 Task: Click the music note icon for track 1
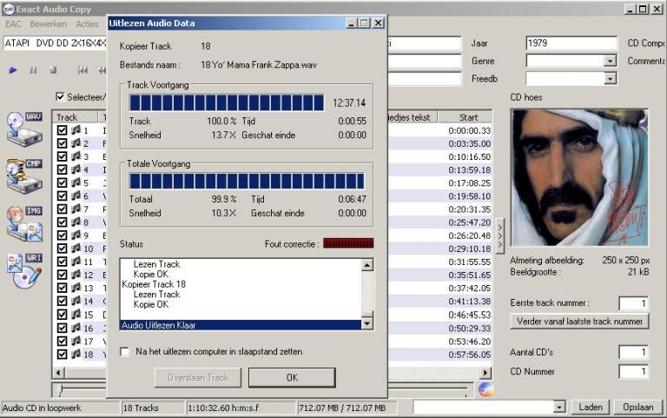pyautogui.click(x=76, y=130)
